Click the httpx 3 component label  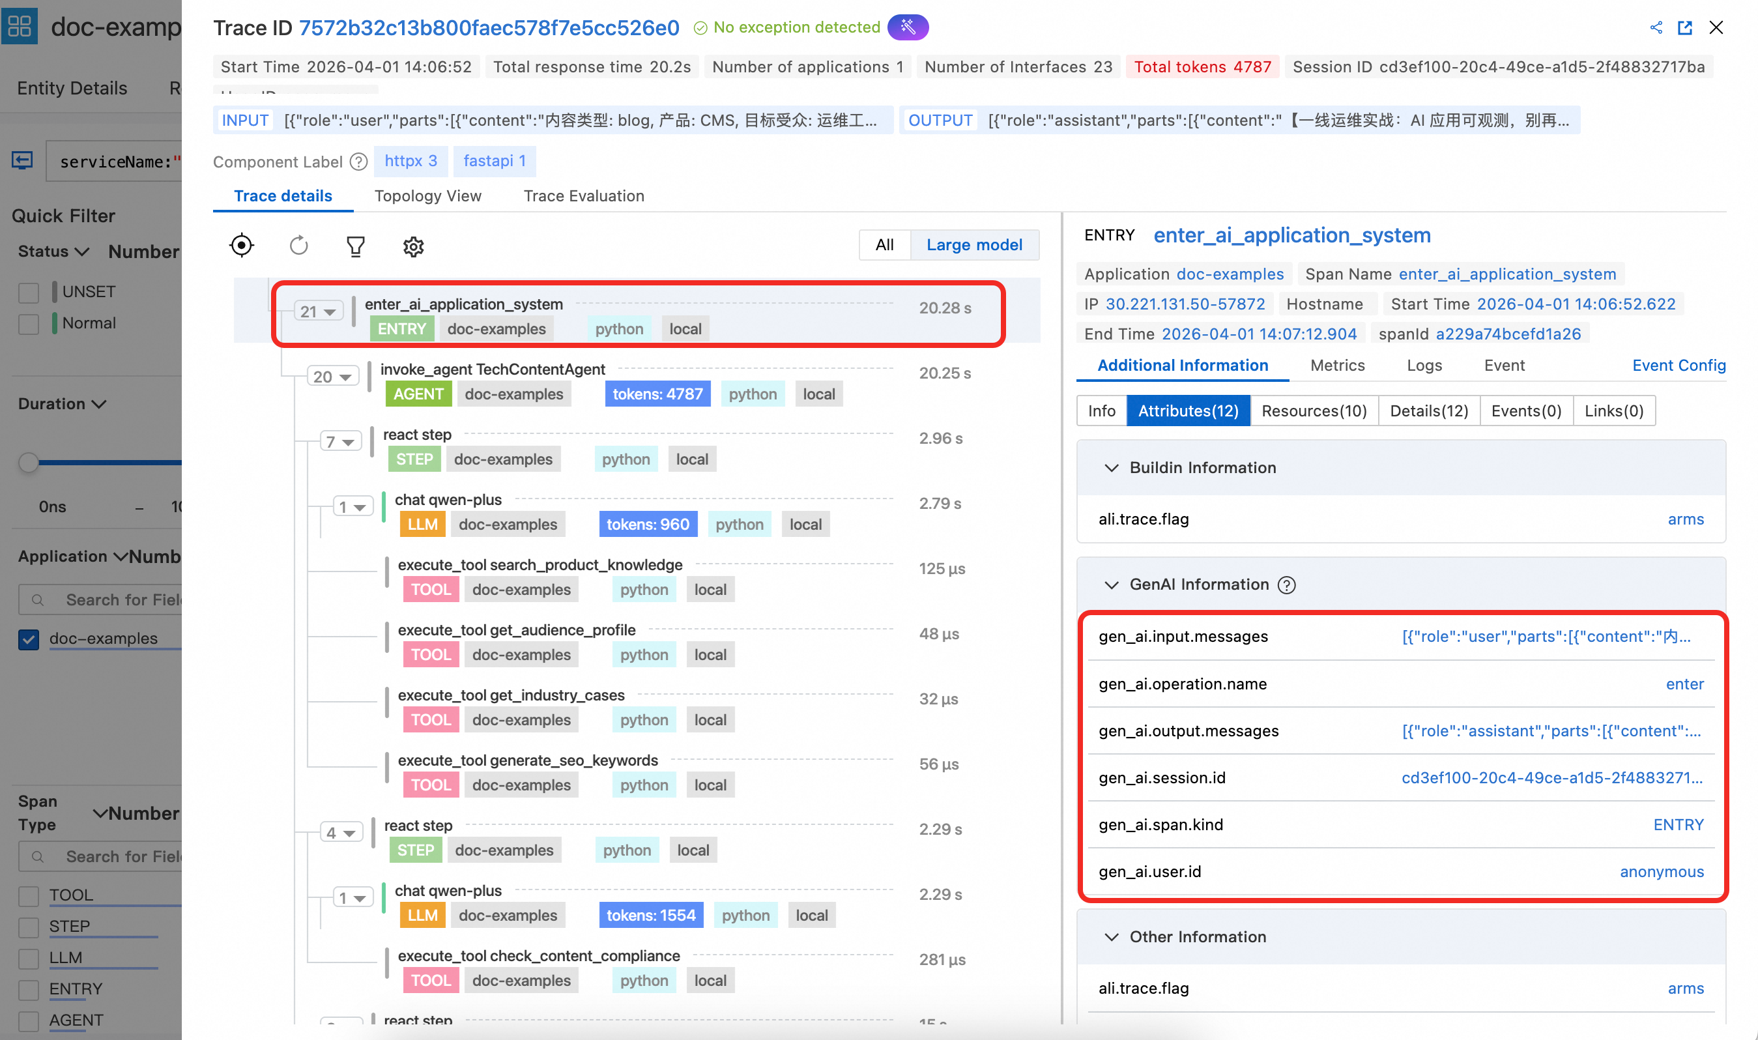[411, 161]
